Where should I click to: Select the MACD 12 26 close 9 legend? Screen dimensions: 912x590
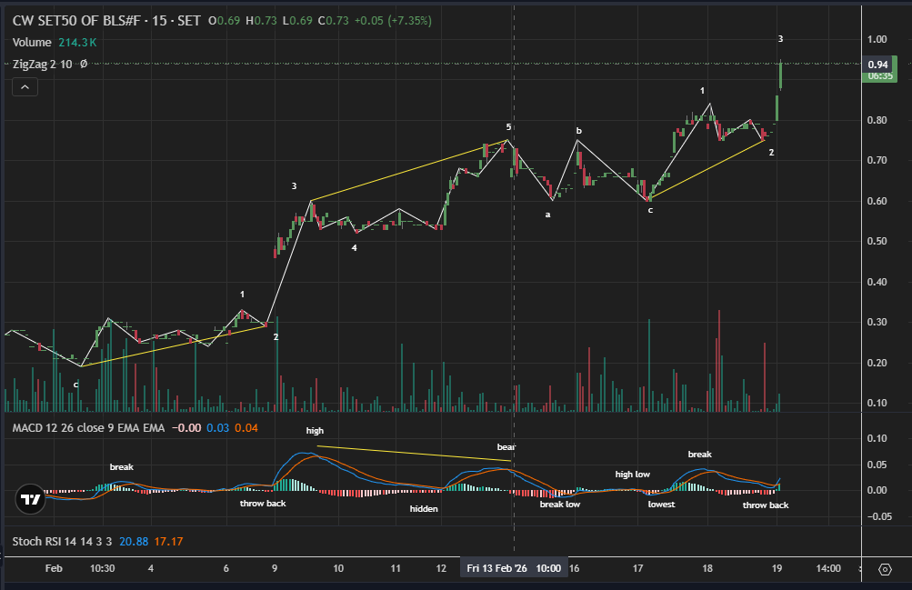(x=88, y=428)
